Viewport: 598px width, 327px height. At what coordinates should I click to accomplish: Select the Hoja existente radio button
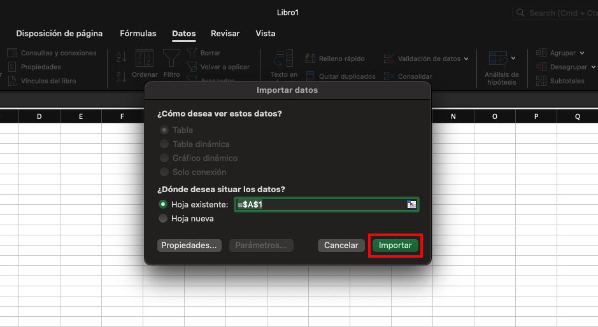coord(164,204)
